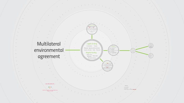Open the circle frame above the central circle
Screen dimensions: 184x103
tap(92, 29)
